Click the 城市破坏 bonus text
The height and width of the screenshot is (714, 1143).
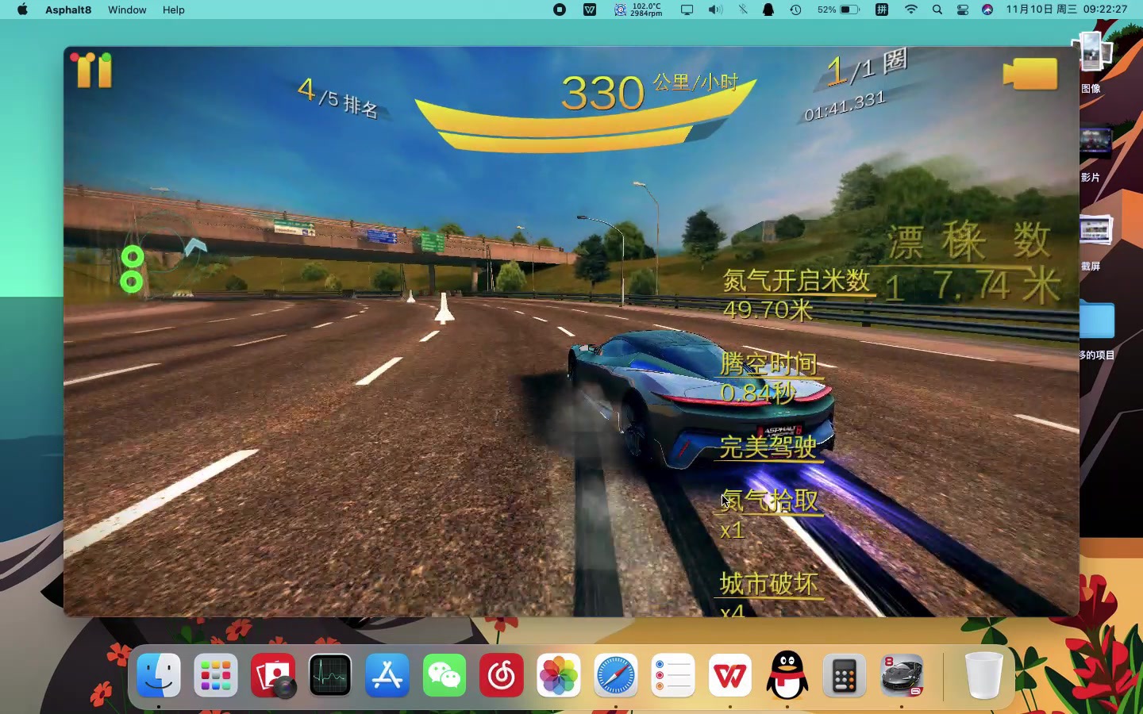point(768,584)
